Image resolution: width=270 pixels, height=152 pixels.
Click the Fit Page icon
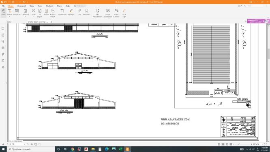tap(40, 11)
